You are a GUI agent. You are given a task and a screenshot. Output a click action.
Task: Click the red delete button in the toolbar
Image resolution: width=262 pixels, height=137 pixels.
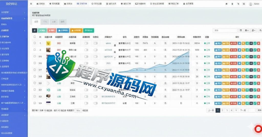[52, 30]
